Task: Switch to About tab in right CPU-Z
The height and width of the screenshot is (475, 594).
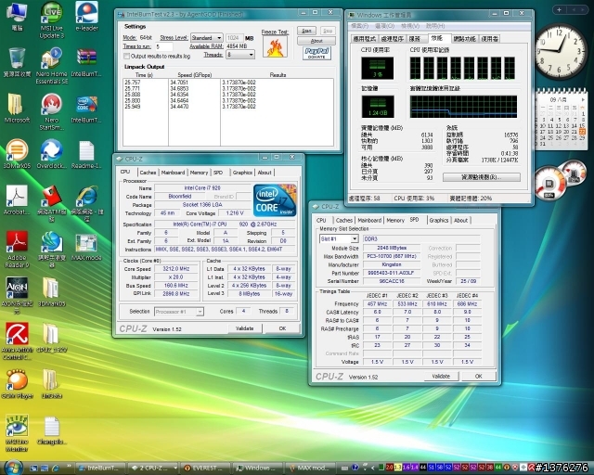Action: click(460, 220)
